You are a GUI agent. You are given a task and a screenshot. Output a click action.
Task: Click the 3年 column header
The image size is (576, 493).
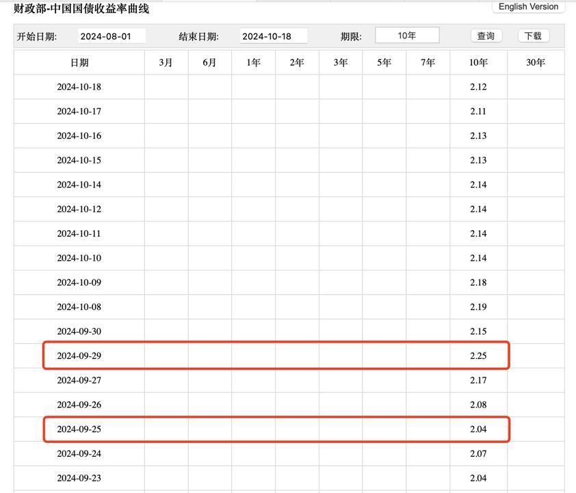coord(341,62)
